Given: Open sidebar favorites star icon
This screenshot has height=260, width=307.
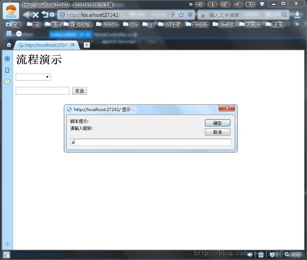Looking at the screenshot, I should pos(7,59).
